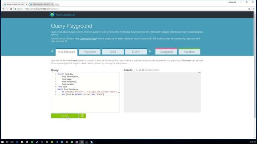The width and height of the screenshot is (257, 144).
Task: Click the page vertical scrollbar
Action: coord(255,65)
